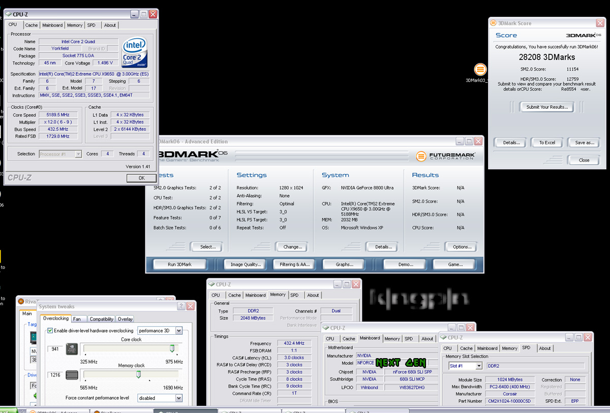Click the GPU chip icon beside Core clock

coord(72,348)
